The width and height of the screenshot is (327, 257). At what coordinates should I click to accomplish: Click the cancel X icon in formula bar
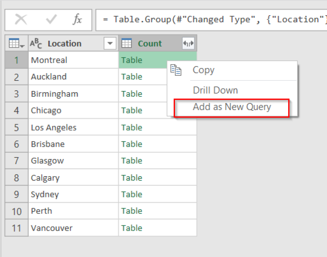[21, 20]
